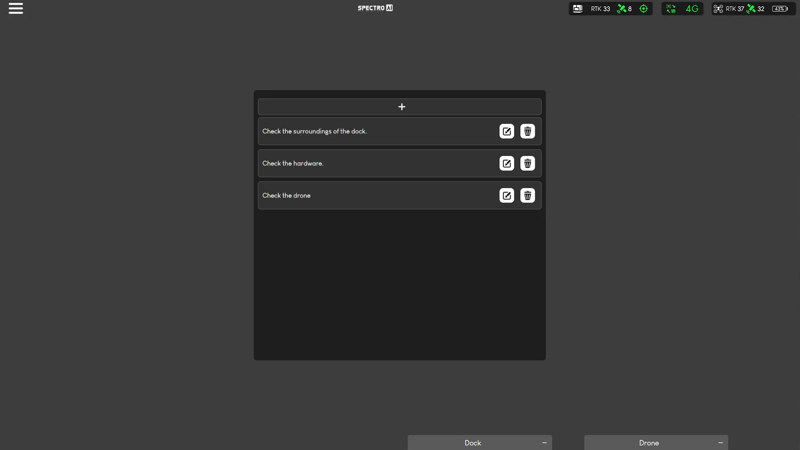
Task: Collapse the Drone panel
Action: click(720, 442)
